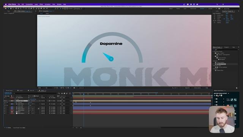Switch to the Align panel tab
Screen dimensions: 243x137
[234, 47]
